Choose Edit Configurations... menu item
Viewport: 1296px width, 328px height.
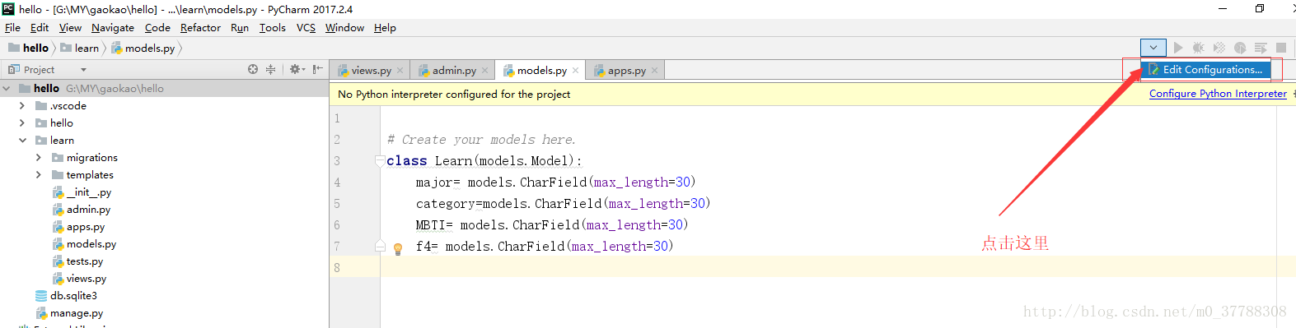pos(1206,70)
